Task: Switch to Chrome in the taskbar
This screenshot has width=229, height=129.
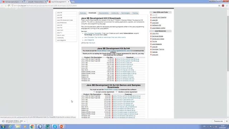Action: [32, 126]
